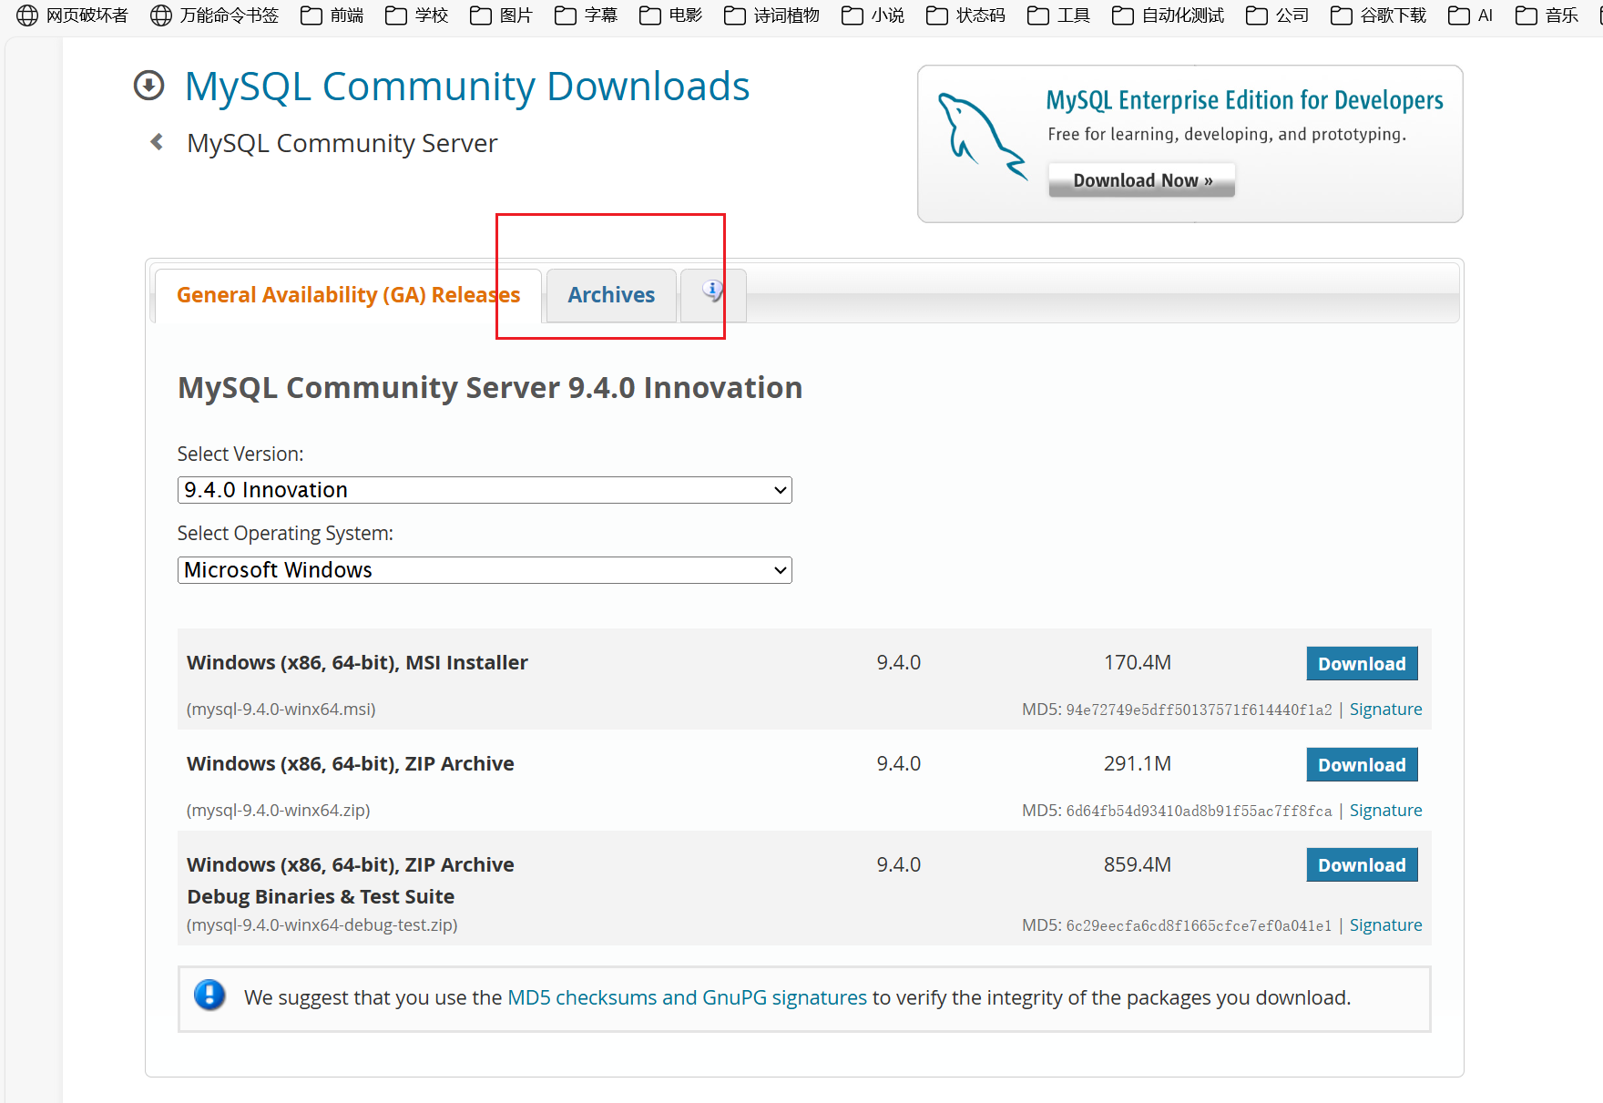
Task: Open the 音乐 bookmark folder
Action: 1547,15
